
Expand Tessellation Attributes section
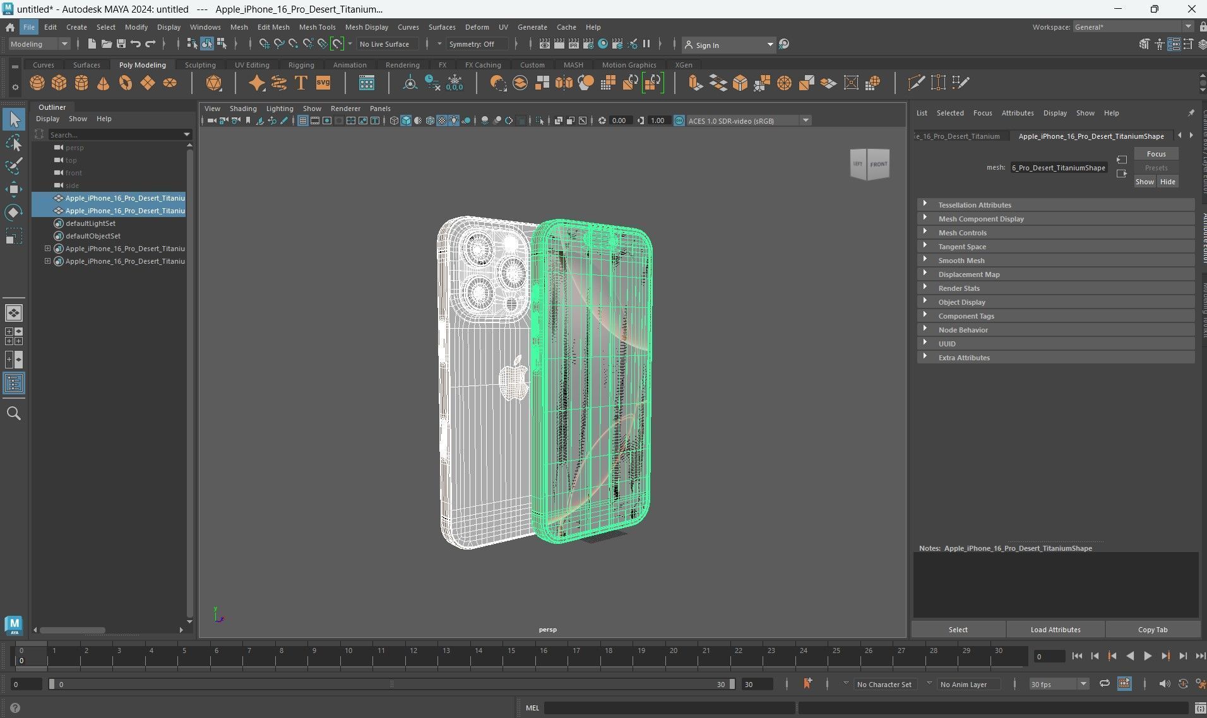tap(925, 204)
